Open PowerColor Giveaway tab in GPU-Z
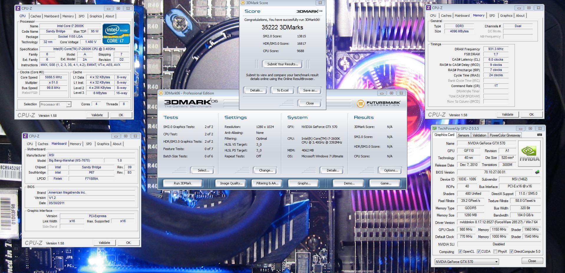Screen dimensions: 565x273 (x=505, y=135)
